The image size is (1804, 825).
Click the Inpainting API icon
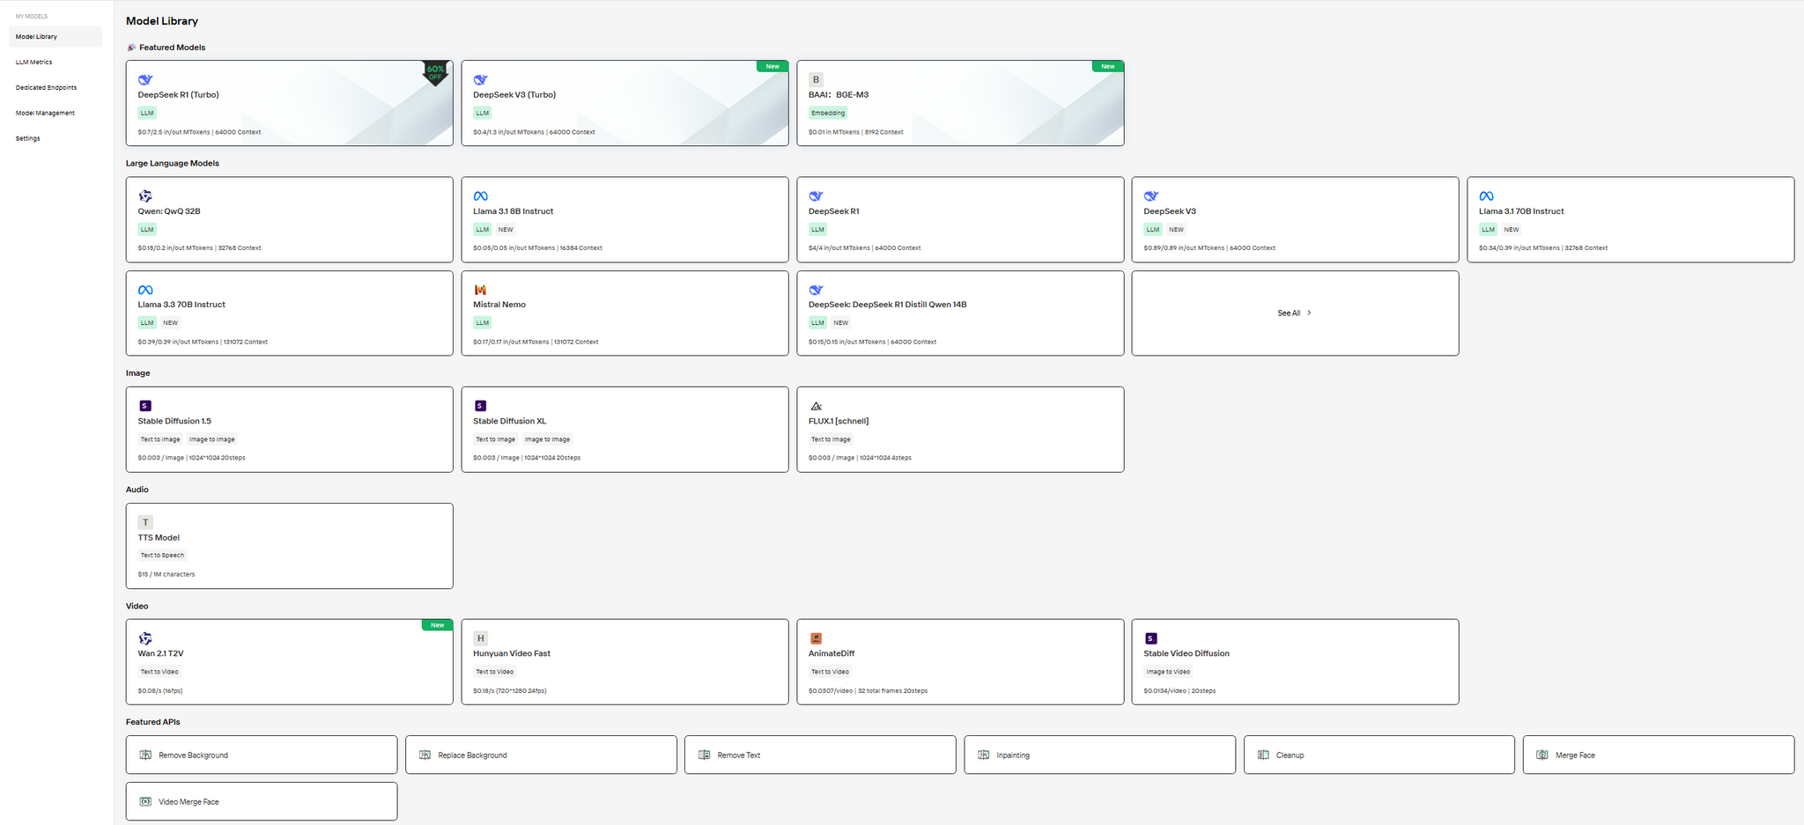click(983, 755)
